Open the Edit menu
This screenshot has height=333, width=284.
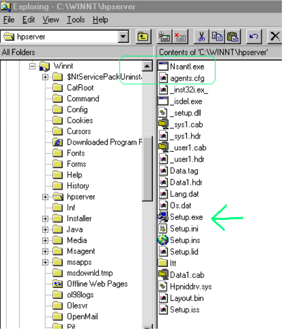pyautogui.click(x=29, y=20)
